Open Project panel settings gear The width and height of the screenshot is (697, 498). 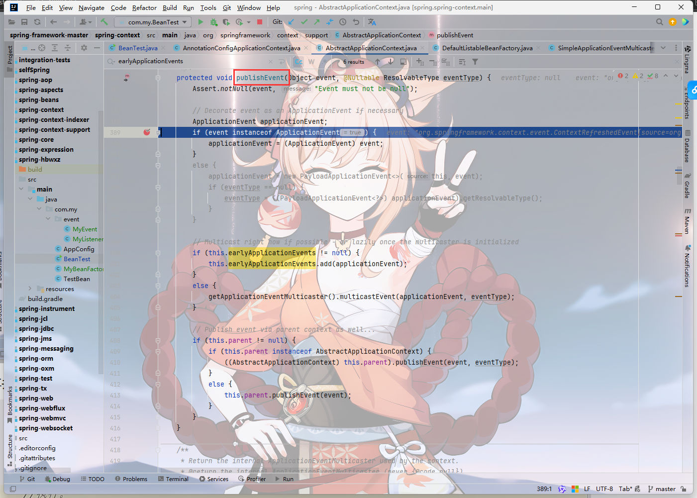tap(84, 48)
